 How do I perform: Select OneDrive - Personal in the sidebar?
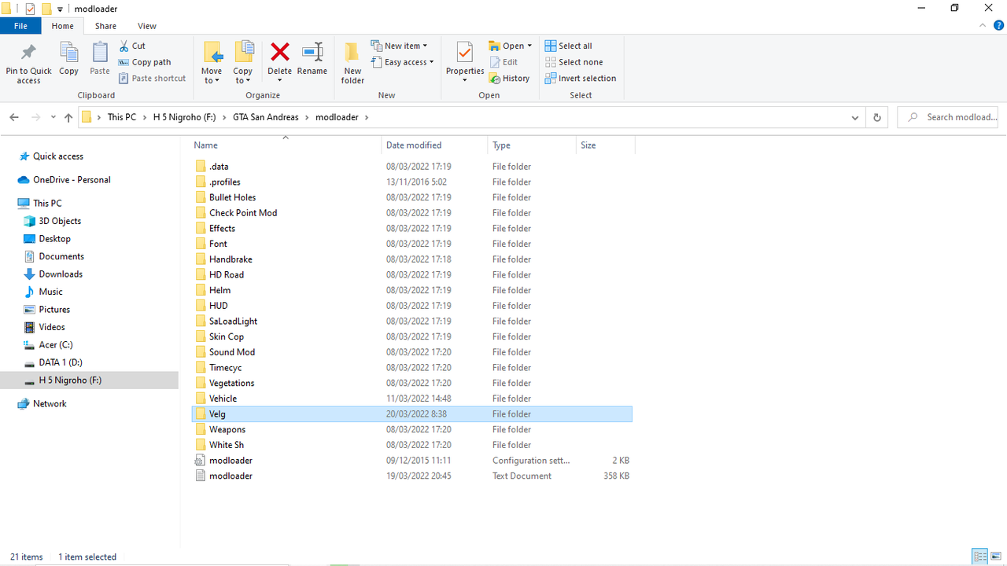pyautogui.click(x=72, y=180)
